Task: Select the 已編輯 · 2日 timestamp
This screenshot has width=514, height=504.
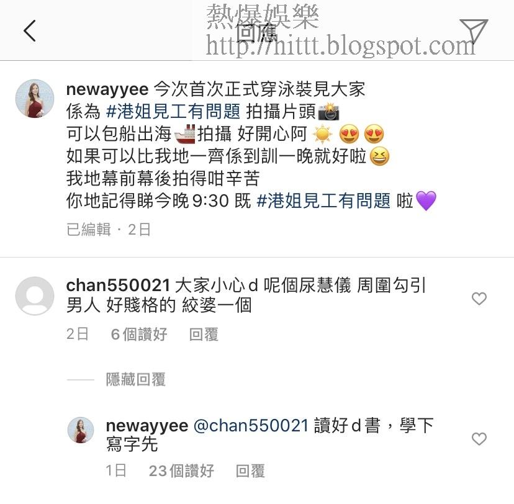Action: pos(109,230)
